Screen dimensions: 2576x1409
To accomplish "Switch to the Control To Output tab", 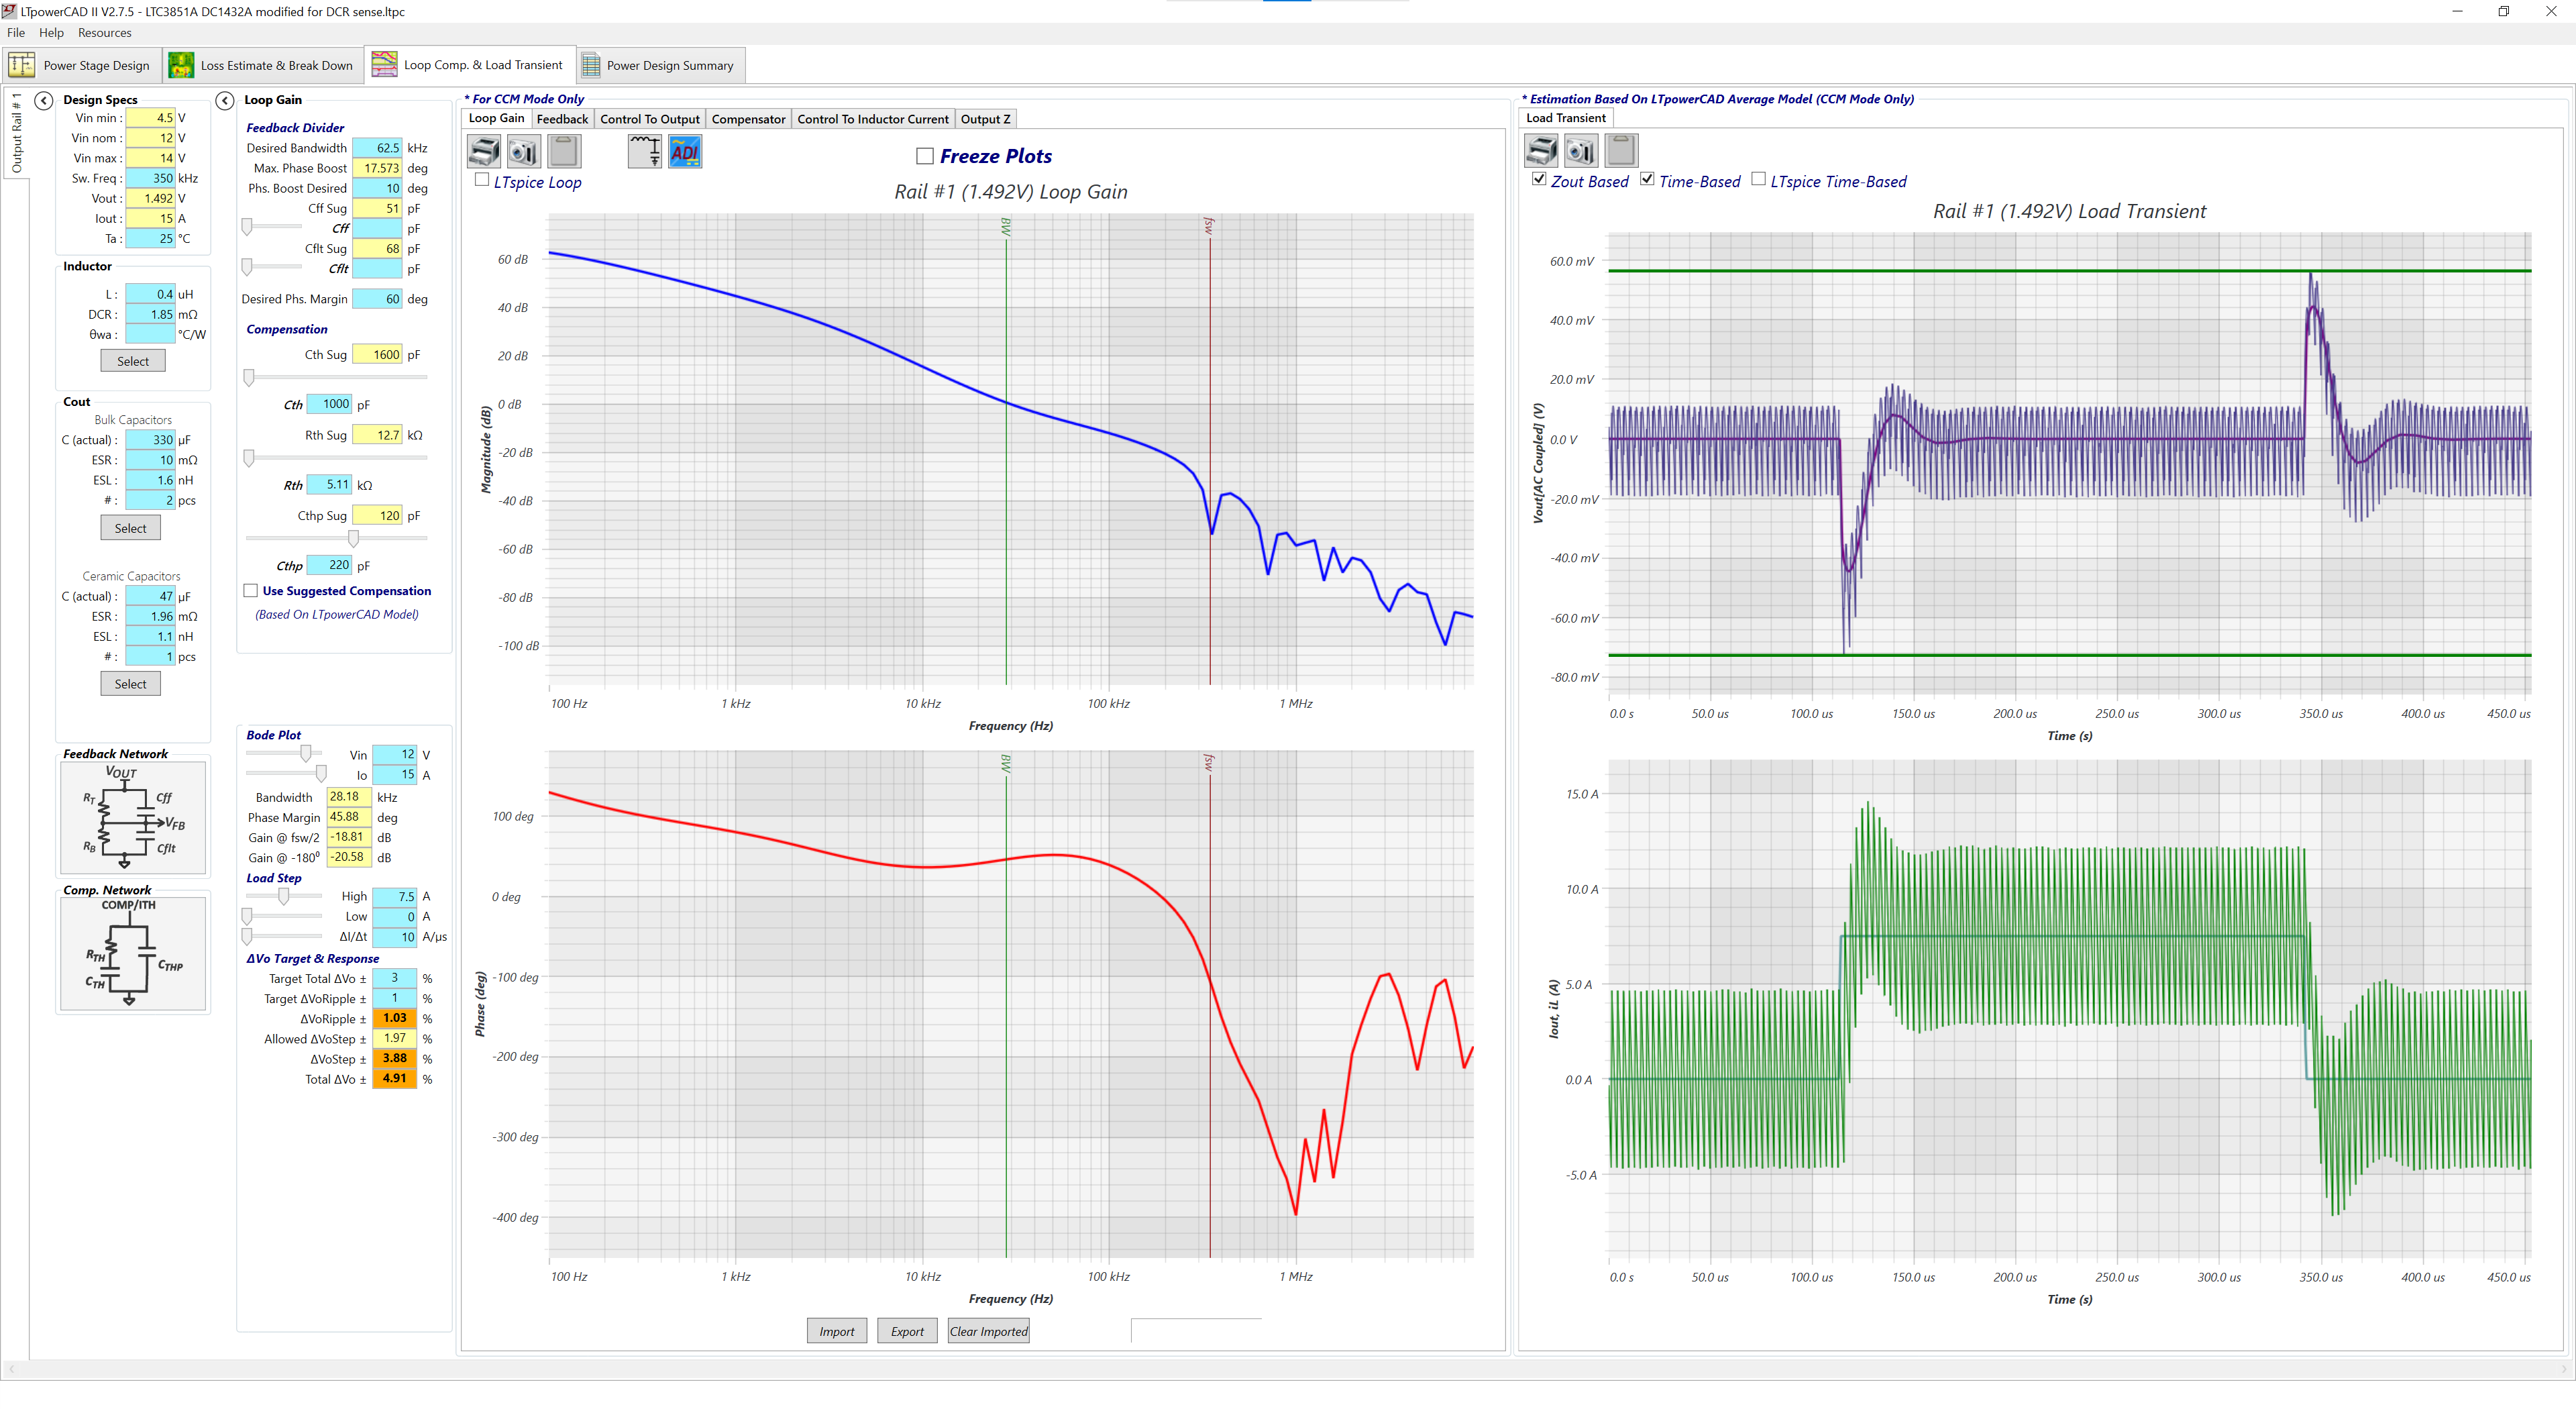I will 649,119.
